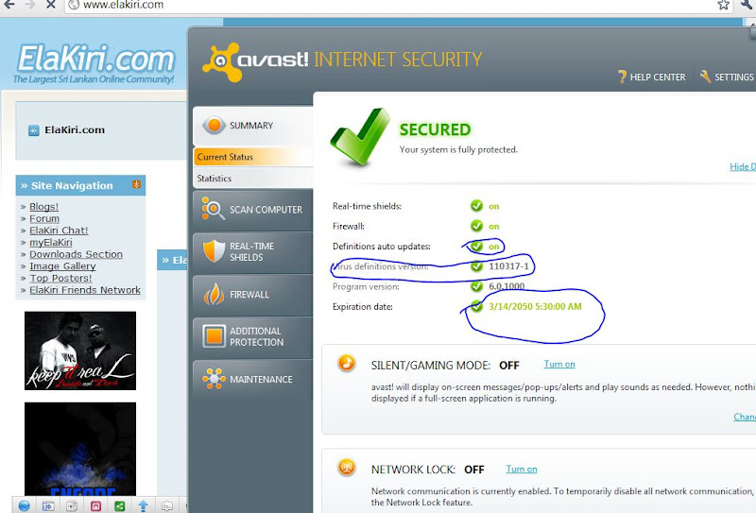
Task: Collapse the Site Navigation panel
Action: (x=136, y=184)
